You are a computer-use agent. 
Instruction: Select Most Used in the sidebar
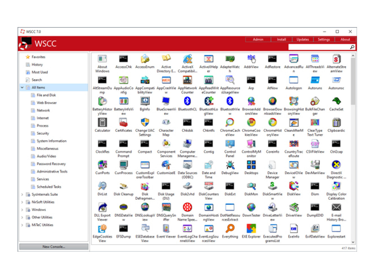pos(40,72)
